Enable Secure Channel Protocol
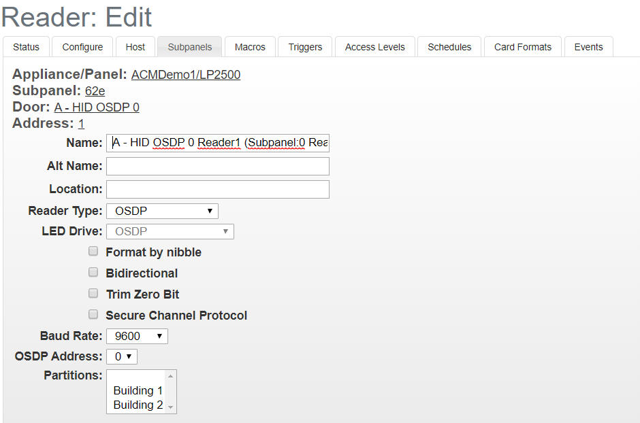The width and height of the screenshot is (640, 423). pos(93,314)
